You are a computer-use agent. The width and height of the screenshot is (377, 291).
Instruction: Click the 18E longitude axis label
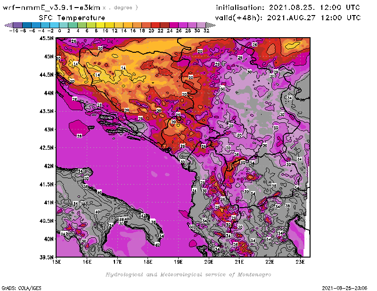[148, 262]
